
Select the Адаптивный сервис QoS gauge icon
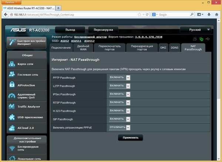coord(12,96)
